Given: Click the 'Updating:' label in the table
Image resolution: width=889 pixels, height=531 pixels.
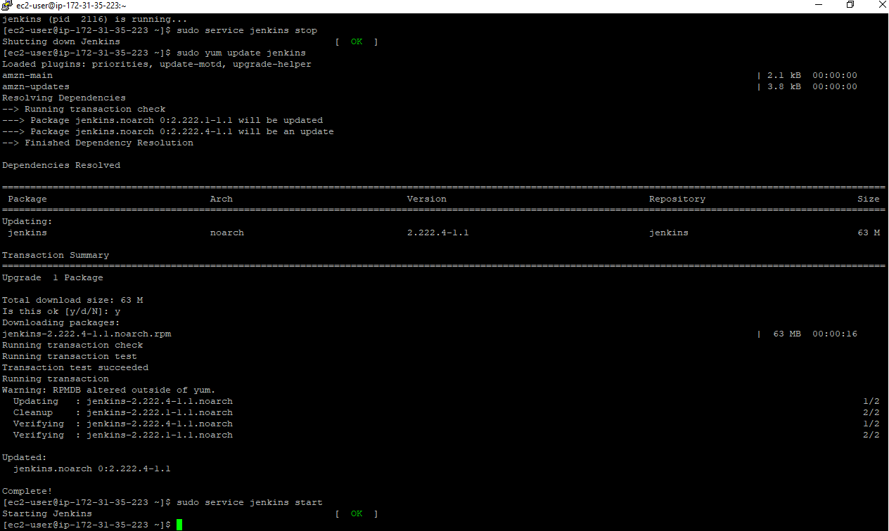Looking at the screenshot, I should point(27,222).
